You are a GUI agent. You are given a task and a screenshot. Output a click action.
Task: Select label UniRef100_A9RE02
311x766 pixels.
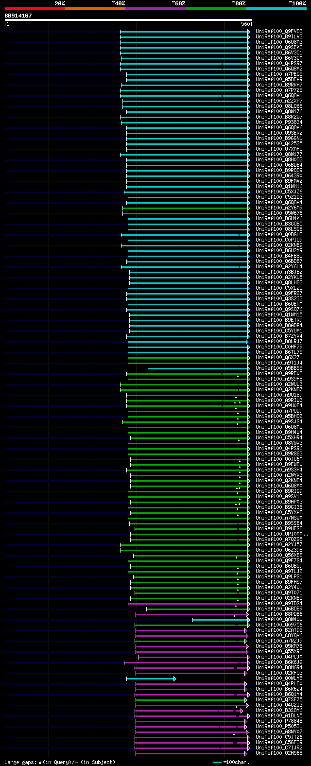[279, 374]
